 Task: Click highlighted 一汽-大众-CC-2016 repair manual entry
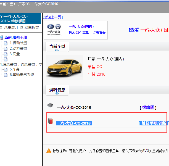[74, 123]
